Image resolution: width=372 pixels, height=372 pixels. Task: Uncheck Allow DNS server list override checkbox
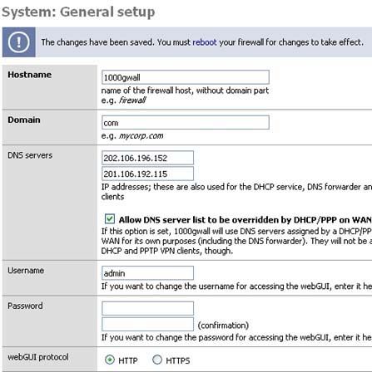click(x=110, y=219)
